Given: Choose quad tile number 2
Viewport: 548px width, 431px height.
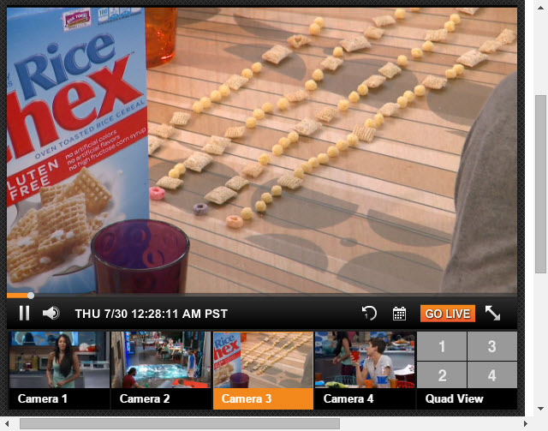Looking at the screenshot, I should pyautogui.click(x=442, y=375).
